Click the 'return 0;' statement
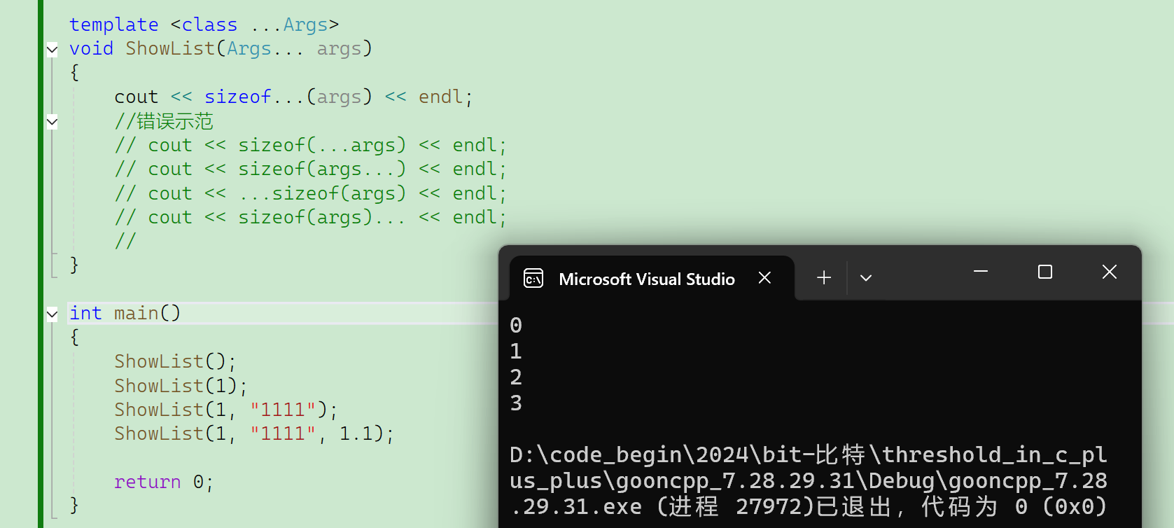The height and width of the screenshot is (528, 1174). point(164,482)
